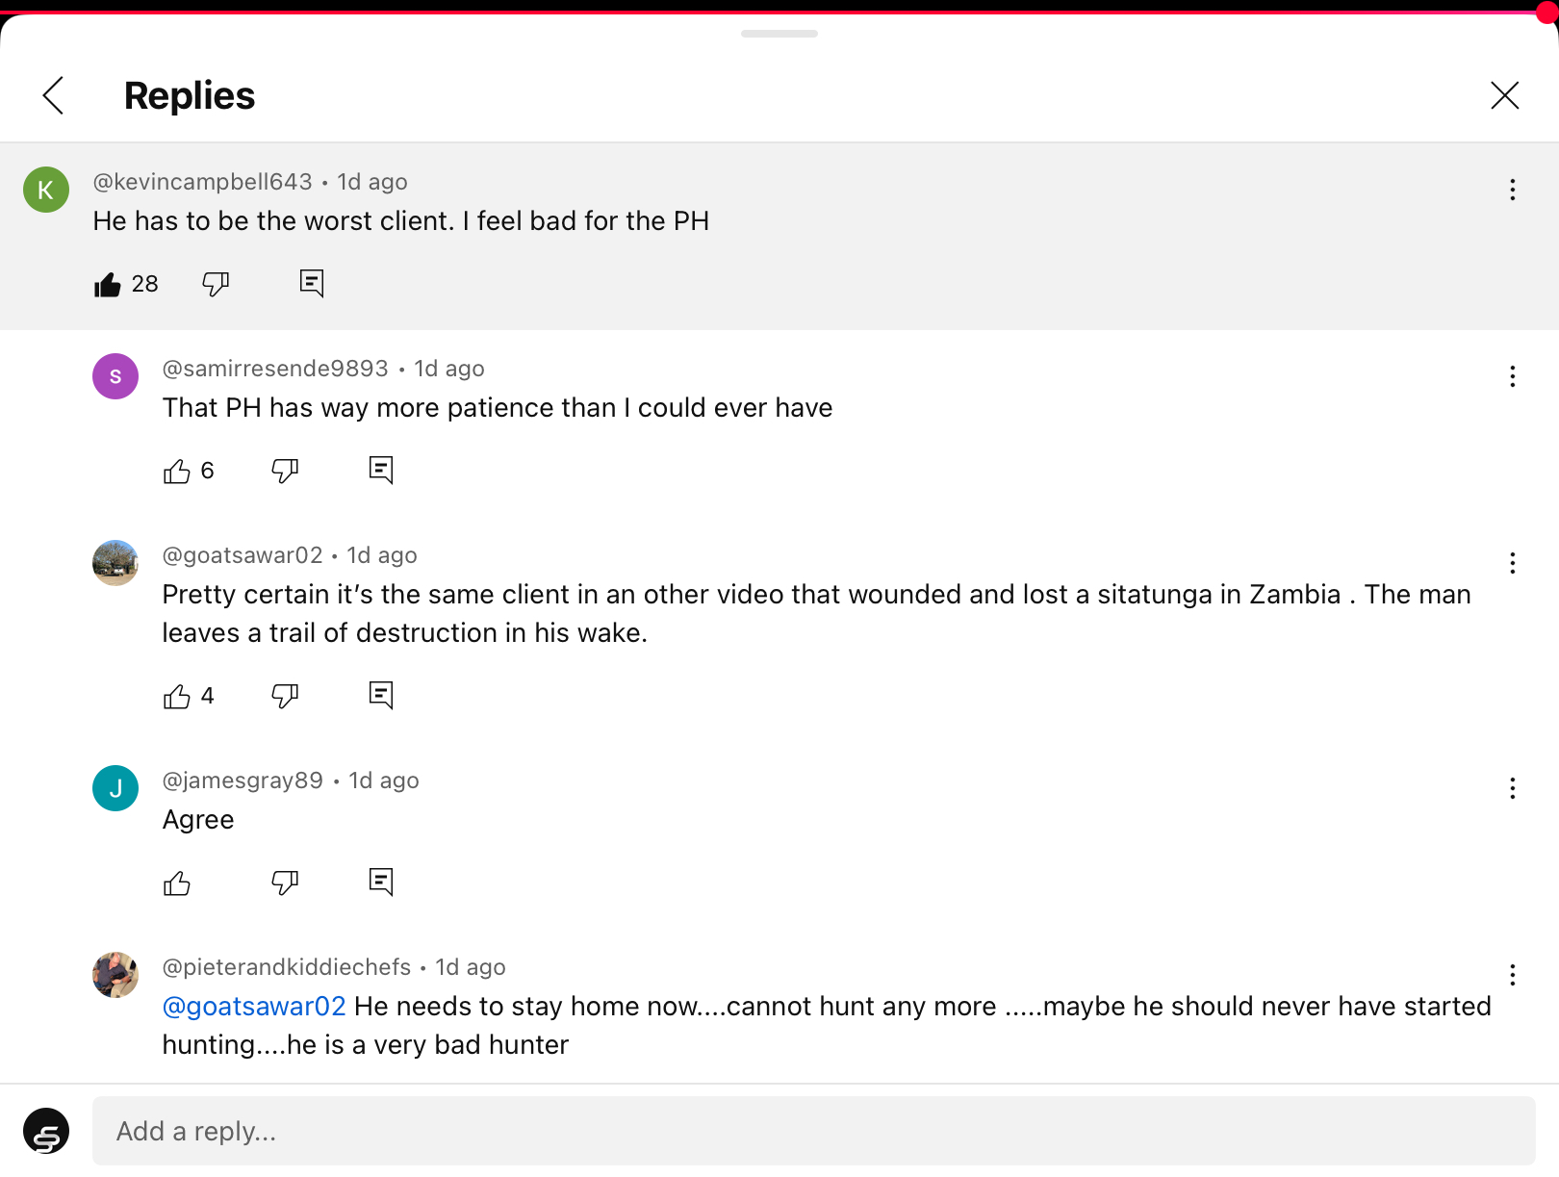The image size is (1559, 1177).
Task: Open more options for goatsawar02's reply
Action: [x=1512, y=563]
